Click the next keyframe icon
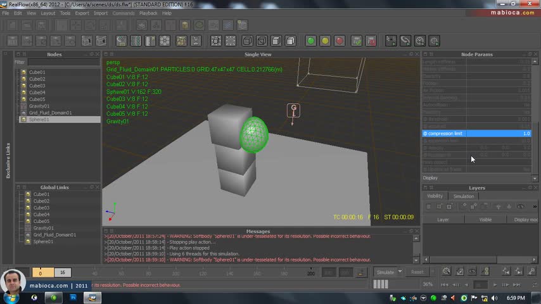Viewport: 541px width, 304px height. pos(519,272)
